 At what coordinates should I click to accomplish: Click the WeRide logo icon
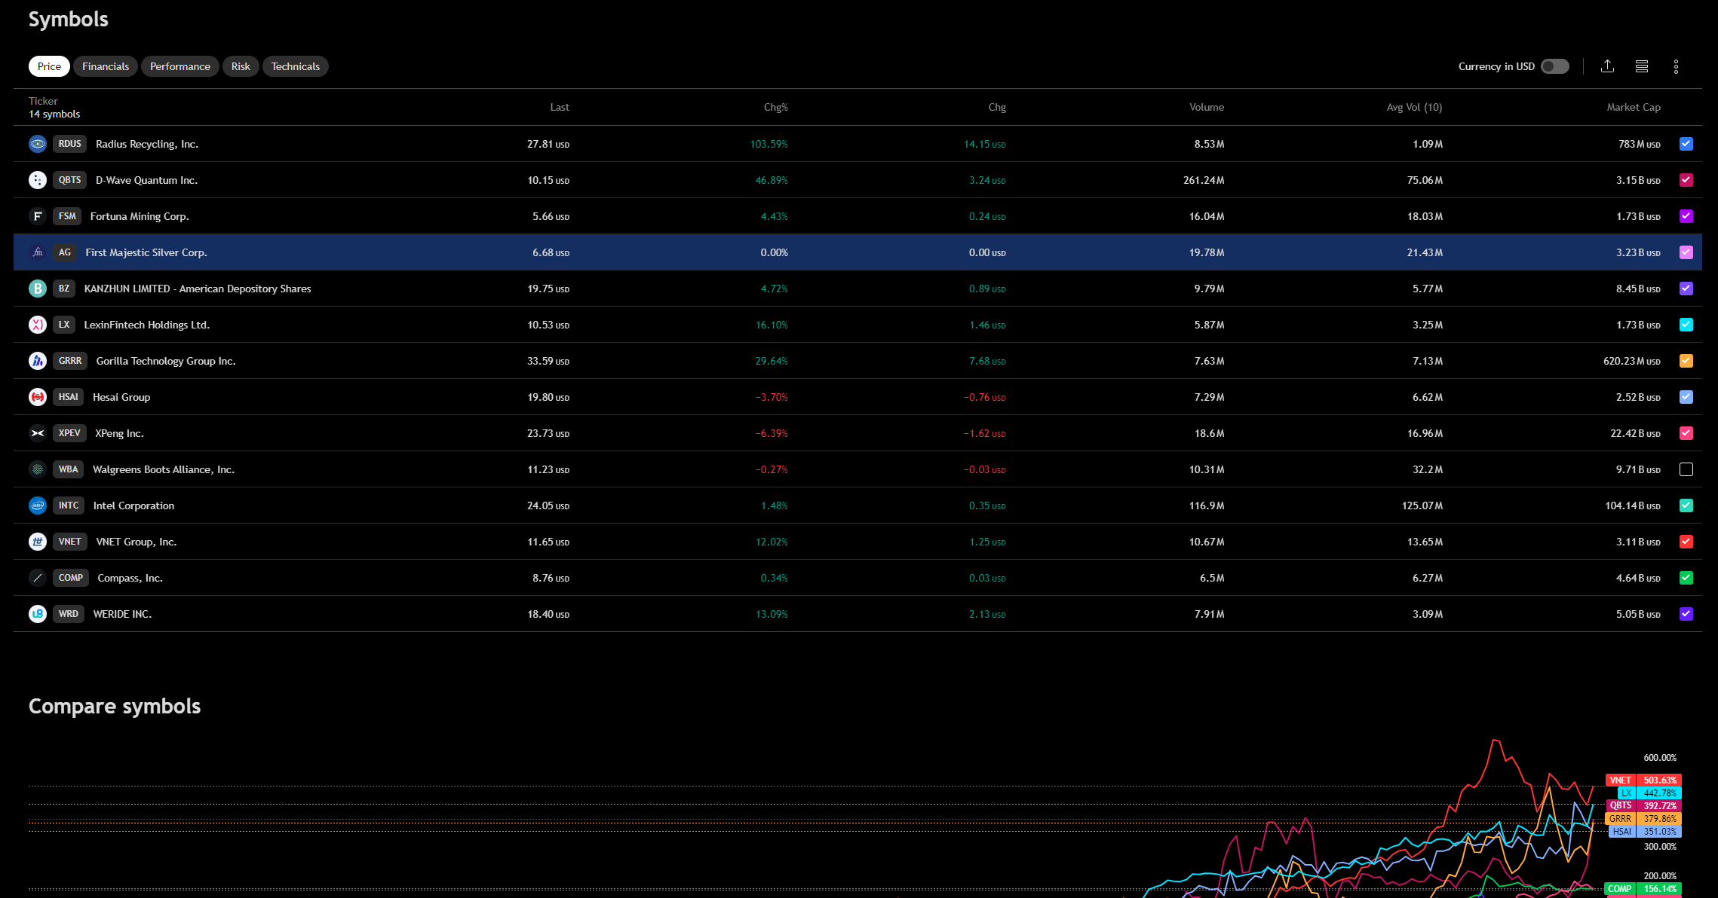click(x=38, y=614)
